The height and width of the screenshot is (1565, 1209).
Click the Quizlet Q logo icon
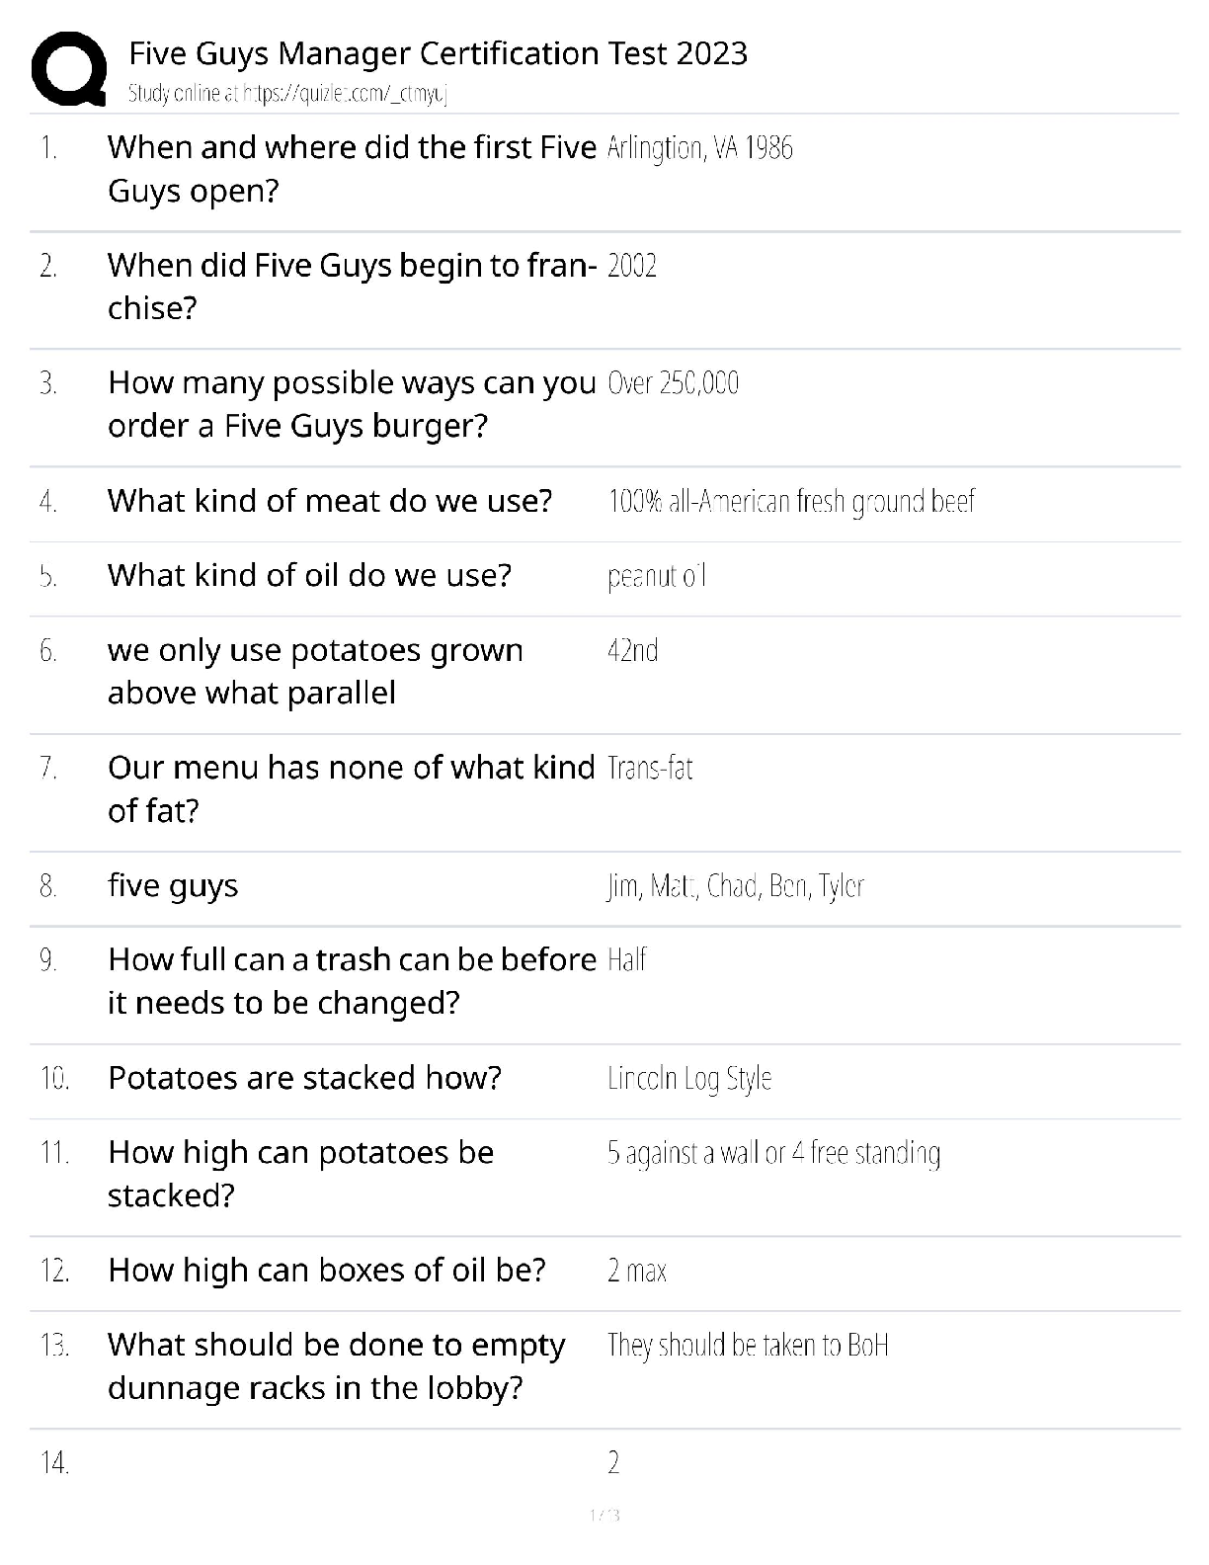pos(68,68)
